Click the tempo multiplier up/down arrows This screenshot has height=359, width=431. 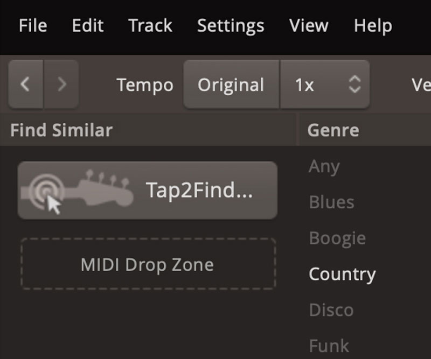[354, 85]
